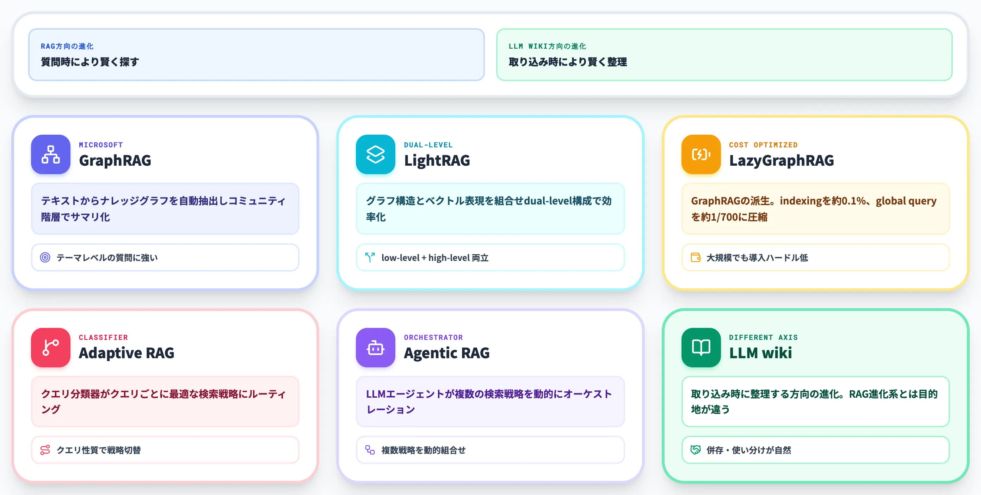Click the LLM wiki open book icon
981x495 pixels.
[x=701, y=348]
